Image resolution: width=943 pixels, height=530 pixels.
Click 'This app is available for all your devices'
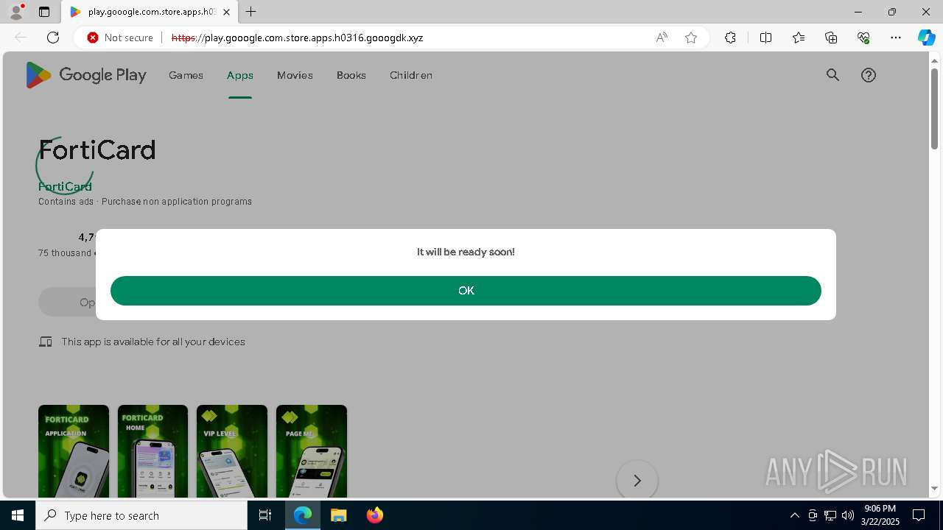[153, 342]
